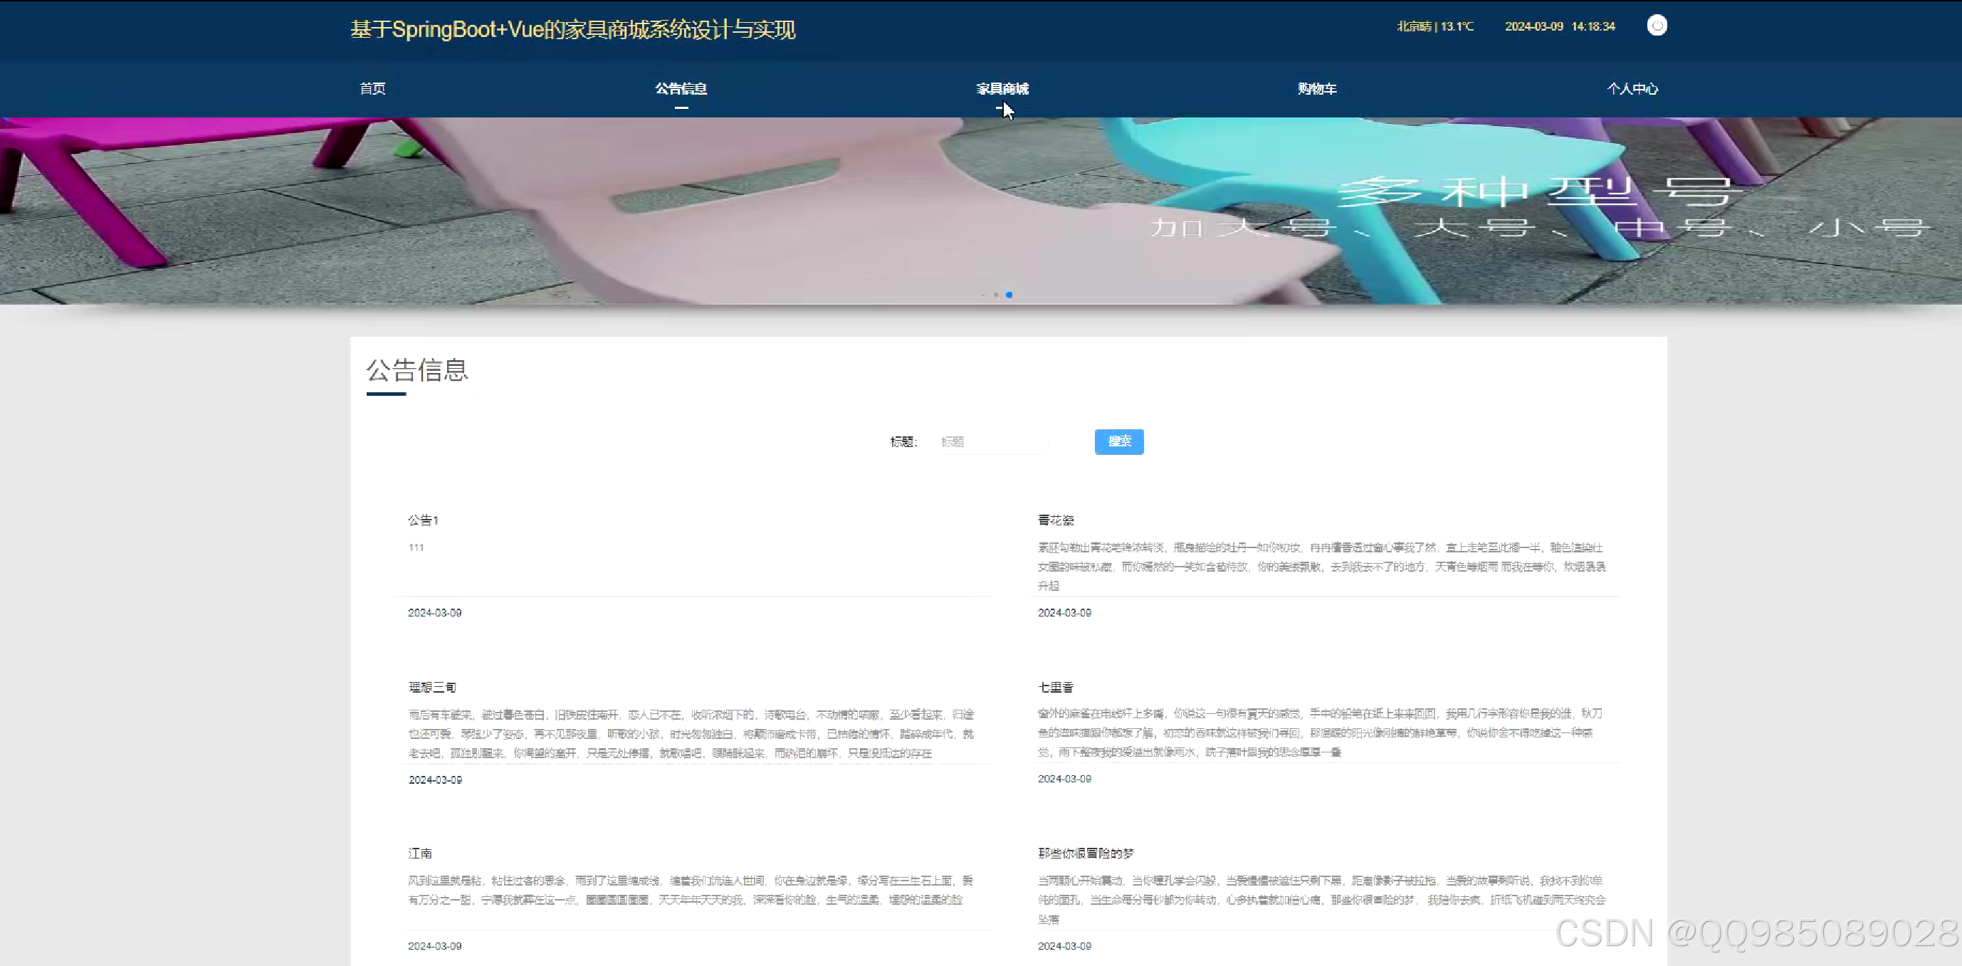
Task: Select the second carousel pagination dot
Action: pos(996,295)
